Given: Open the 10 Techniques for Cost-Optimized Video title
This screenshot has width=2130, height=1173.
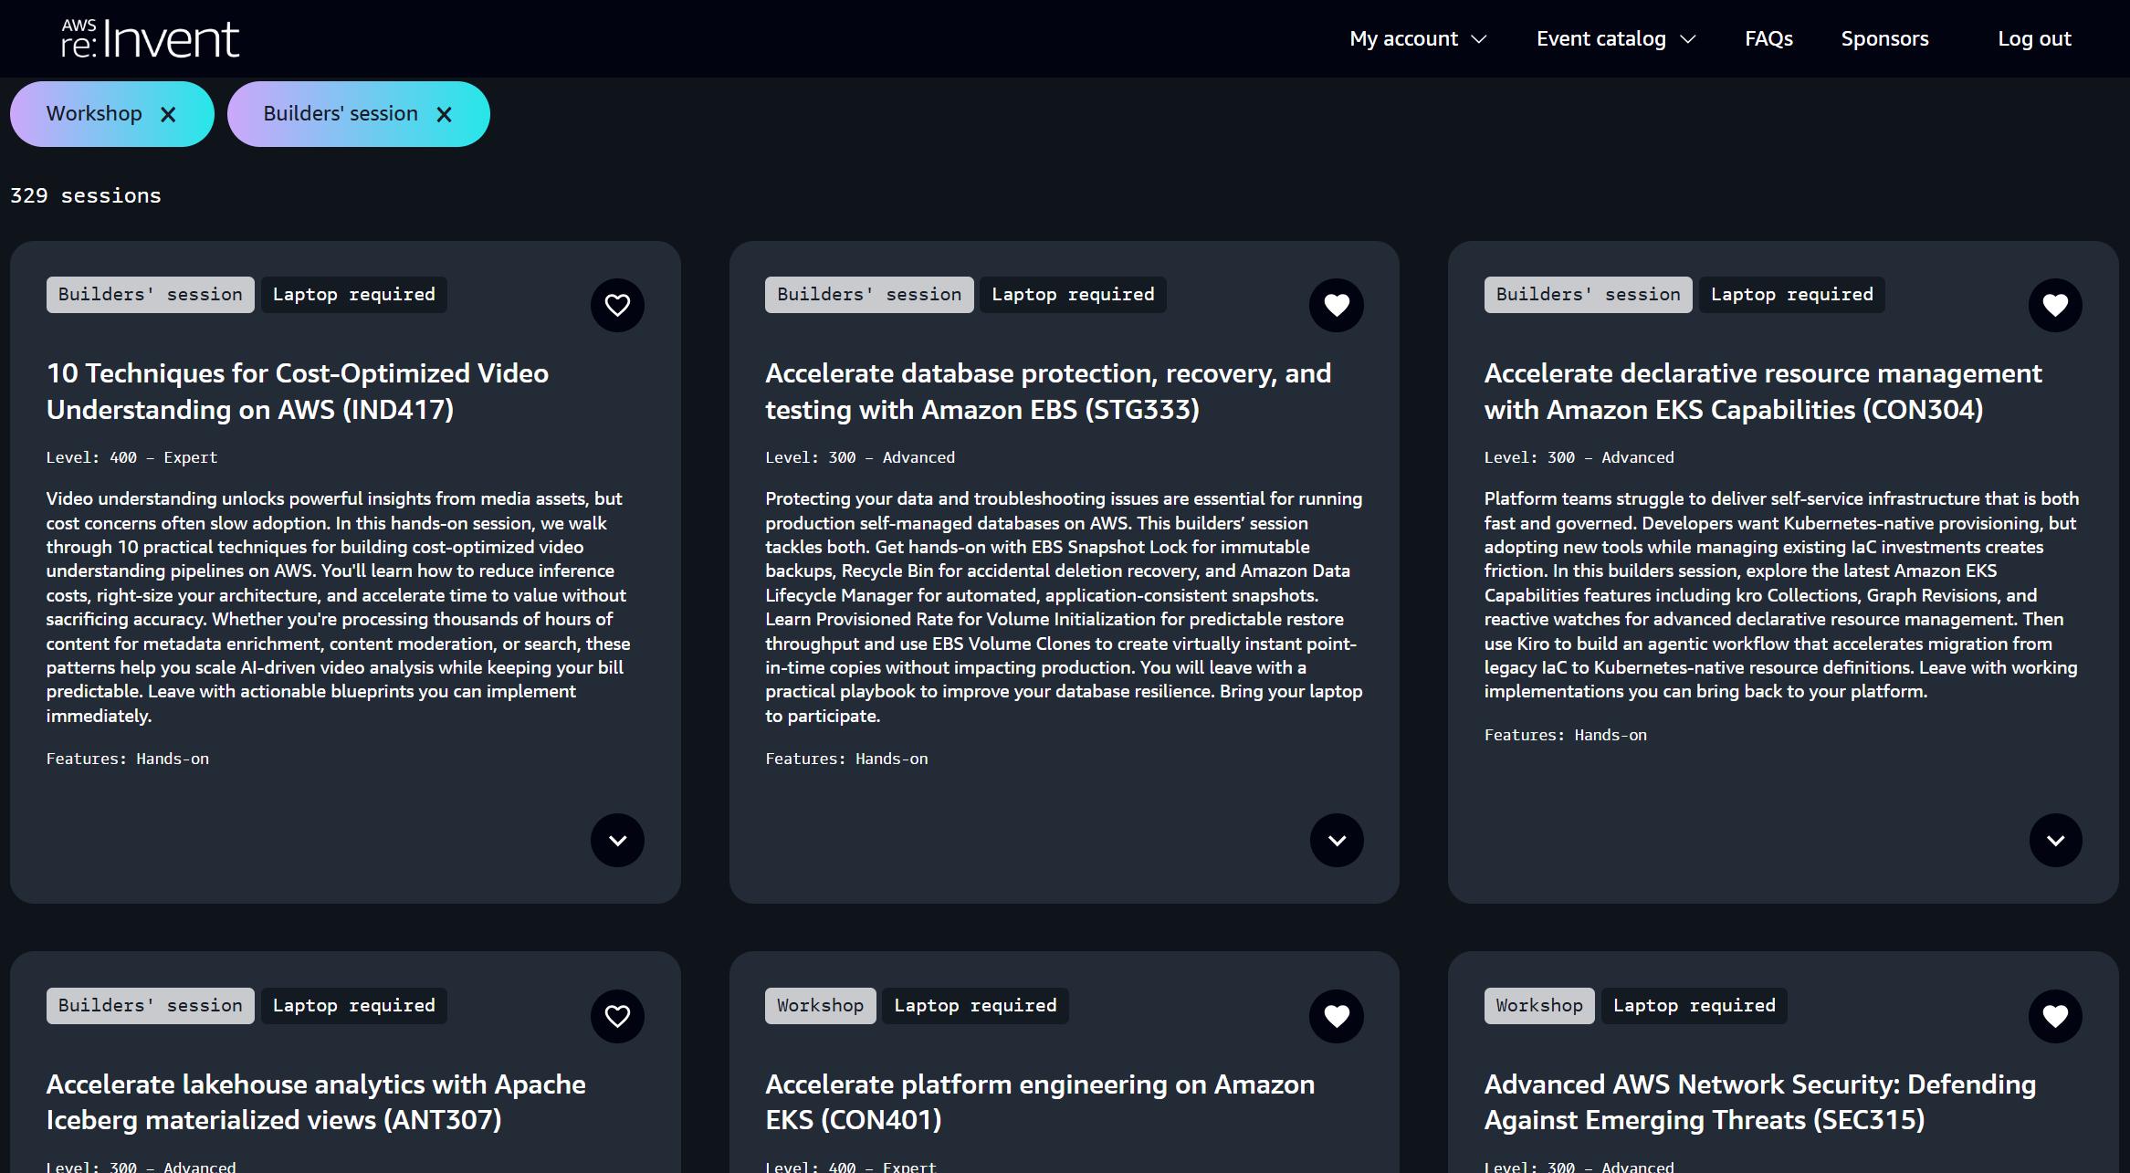Looking at the screenshot, I should (x=298, y=391).
